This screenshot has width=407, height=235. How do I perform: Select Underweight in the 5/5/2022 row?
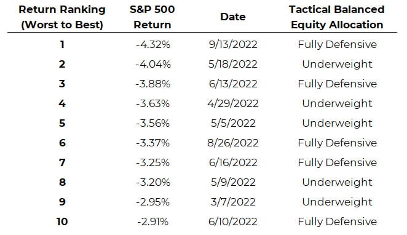point(337,123)
